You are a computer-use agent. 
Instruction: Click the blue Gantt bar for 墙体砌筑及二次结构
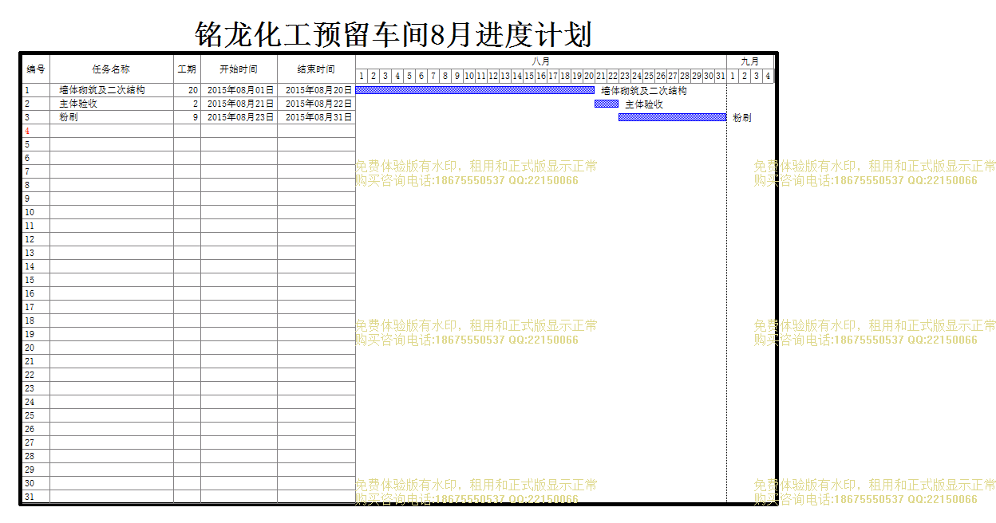pyautogui.click(x=475, y=90)
